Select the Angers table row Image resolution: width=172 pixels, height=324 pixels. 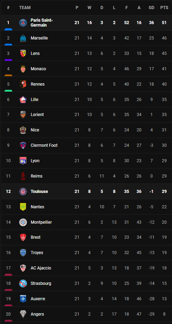coord(87,314)
